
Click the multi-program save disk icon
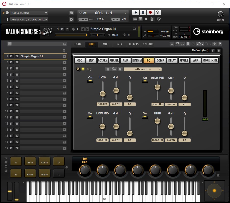point(10,44)
